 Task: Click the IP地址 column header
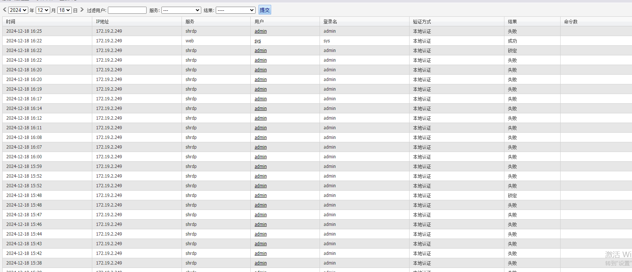pos(102,22)
